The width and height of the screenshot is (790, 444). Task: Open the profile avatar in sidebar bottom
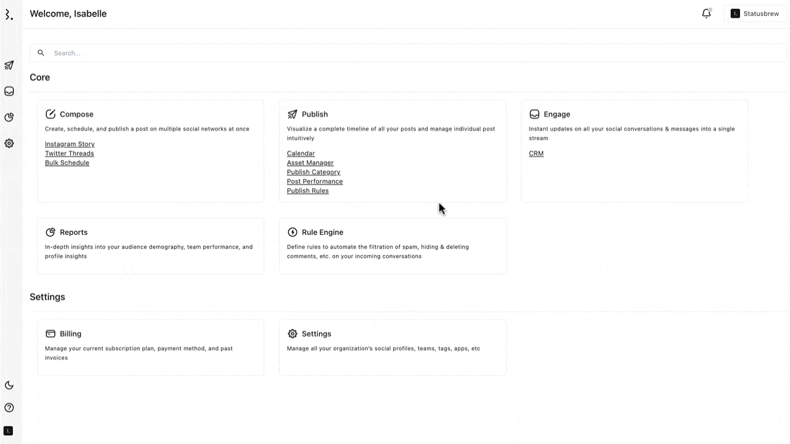(x=9, y=430)
